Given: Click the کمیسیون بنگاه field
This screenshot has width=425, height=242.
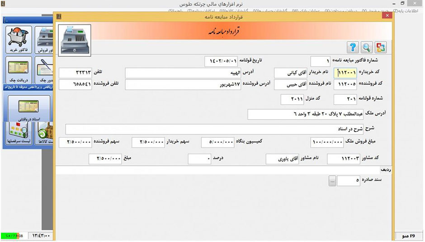Looking at the screenshot, I should [217, 142].
